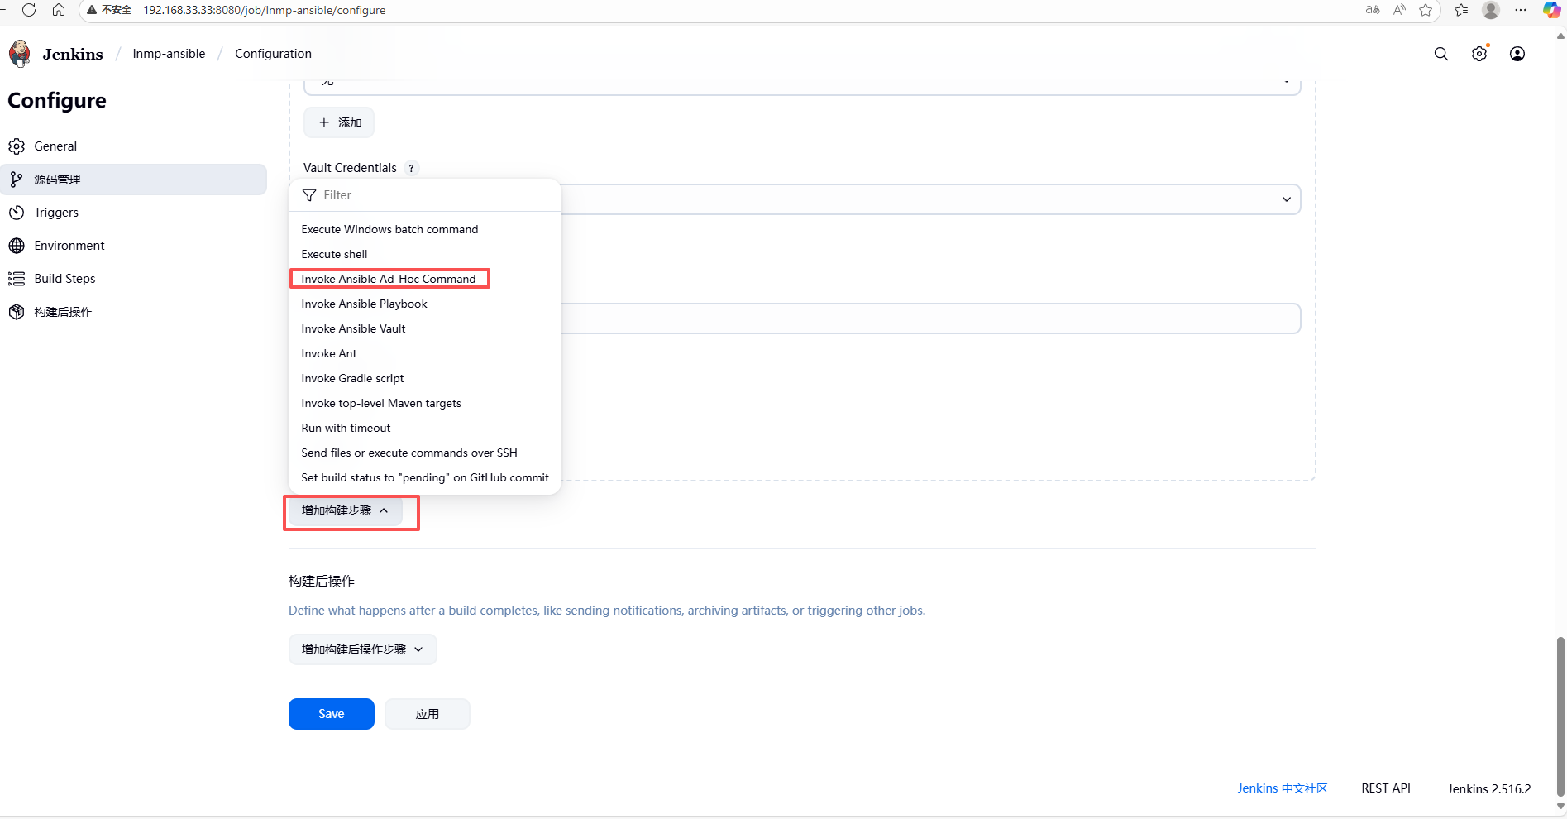The width and height of the screenshot is (1567, 819).
Task: Add page to favorites star icon
Action: pyautogui.click(x=1426, y=10)
